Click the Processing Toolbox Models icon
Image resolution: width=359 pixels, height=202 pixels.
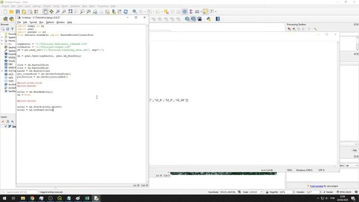289,29
